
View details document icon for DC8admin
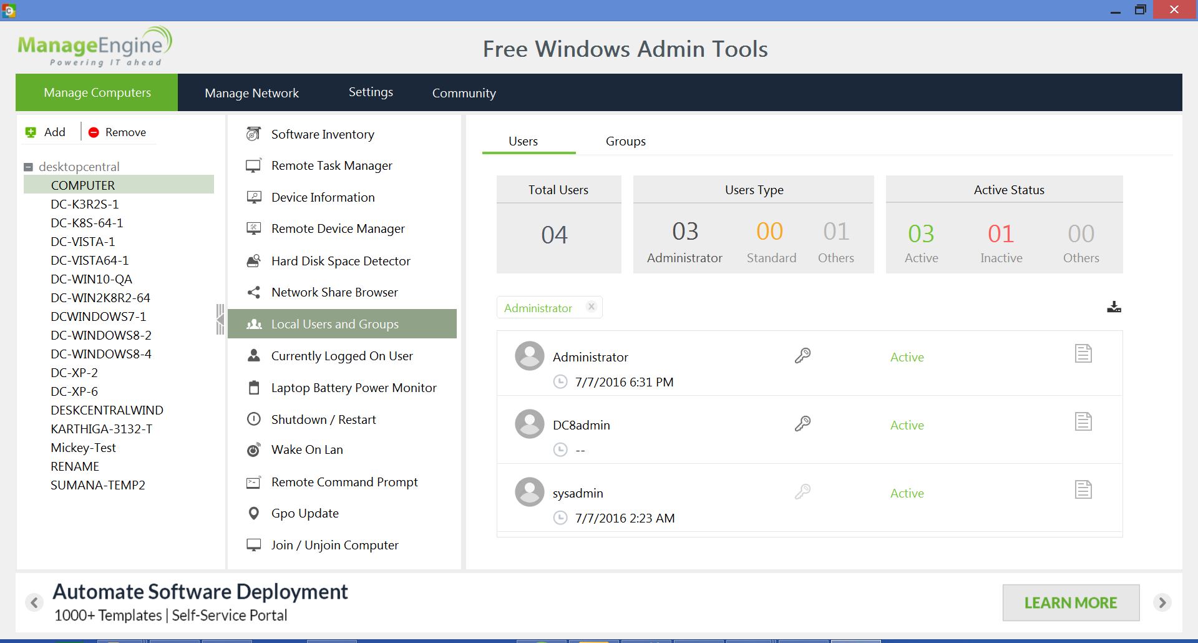click(1083, 421)
